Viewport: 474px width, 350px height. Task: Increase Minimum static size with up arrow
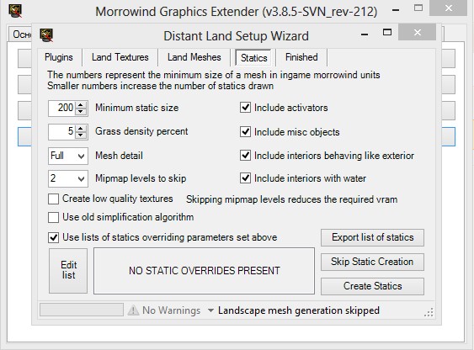(81, 105)
